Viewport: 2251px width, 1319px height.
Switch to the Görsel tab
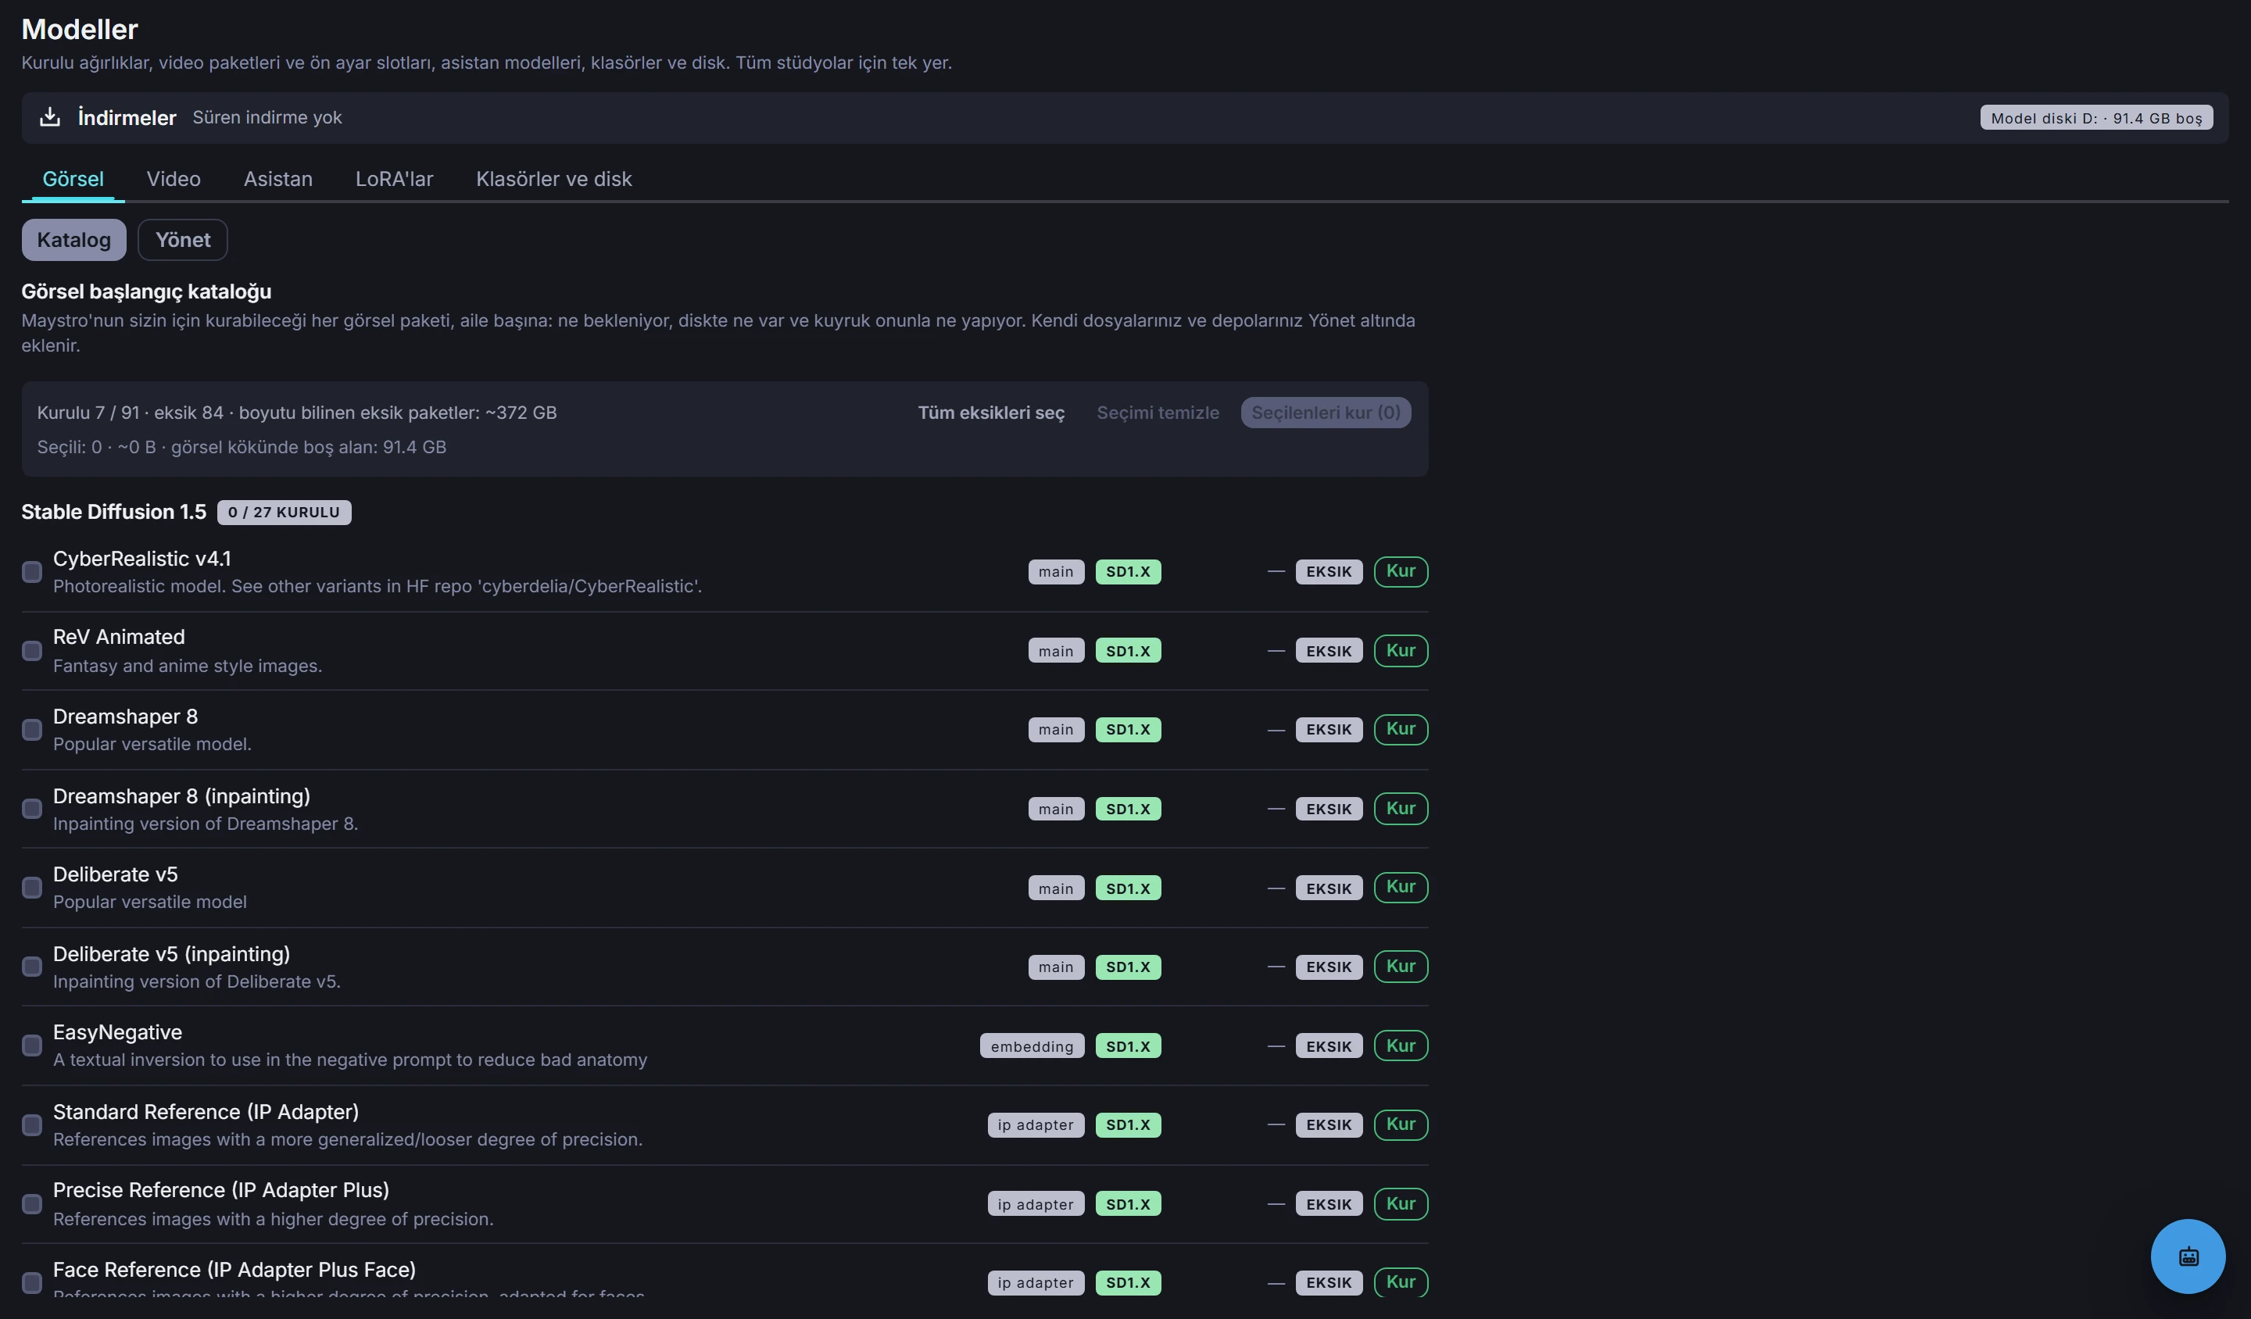click(73, 179)
